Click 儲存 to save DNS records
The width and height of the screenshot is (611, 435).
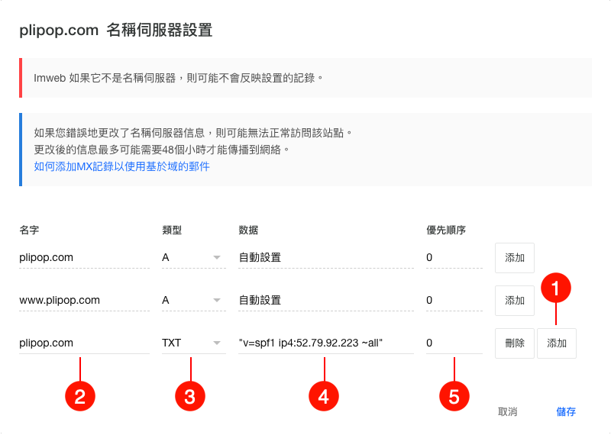pos(566,411)
